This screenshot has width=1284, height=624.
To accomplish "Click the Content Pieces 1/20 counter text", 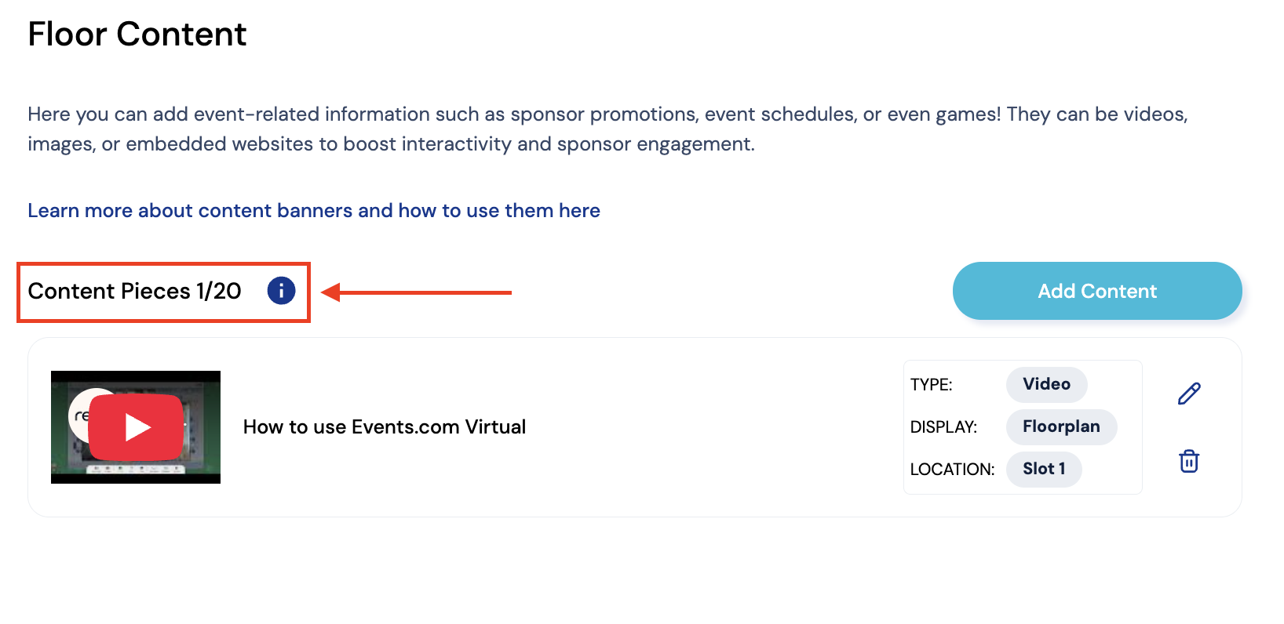I will coord(134,292).
